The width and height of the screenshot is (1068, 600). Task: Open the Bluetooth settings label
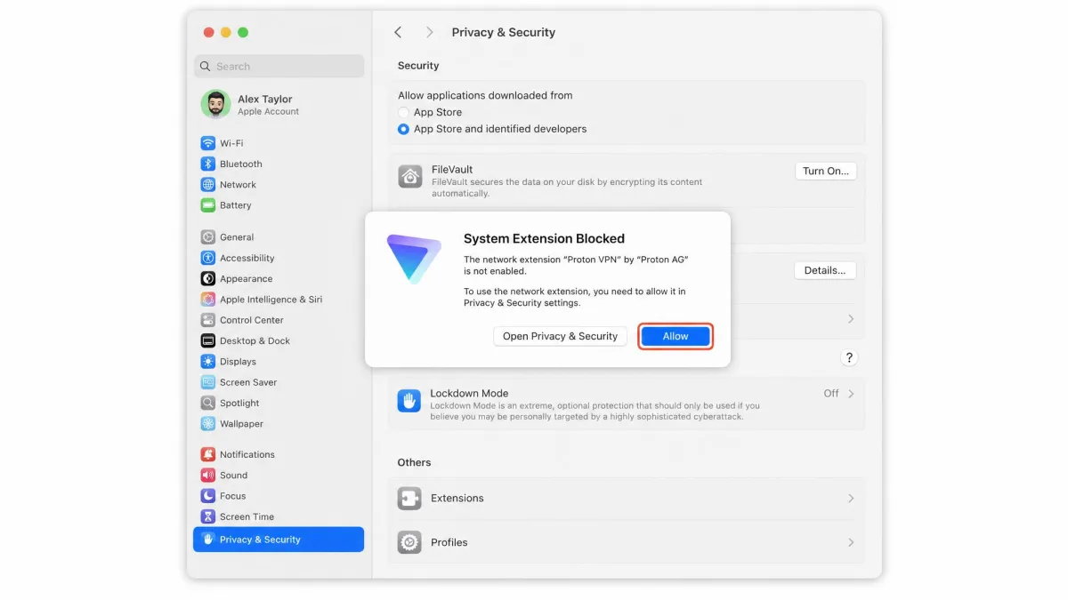coord(241,164)
